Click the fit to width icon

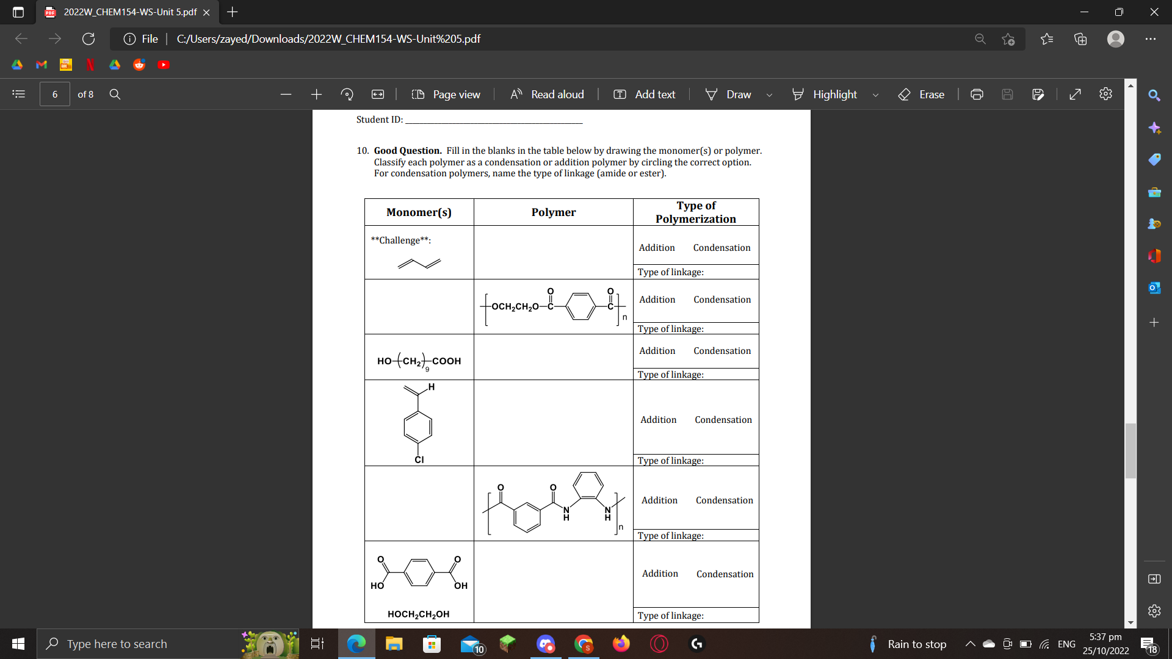pyautogui.click(x=378, y=94)
